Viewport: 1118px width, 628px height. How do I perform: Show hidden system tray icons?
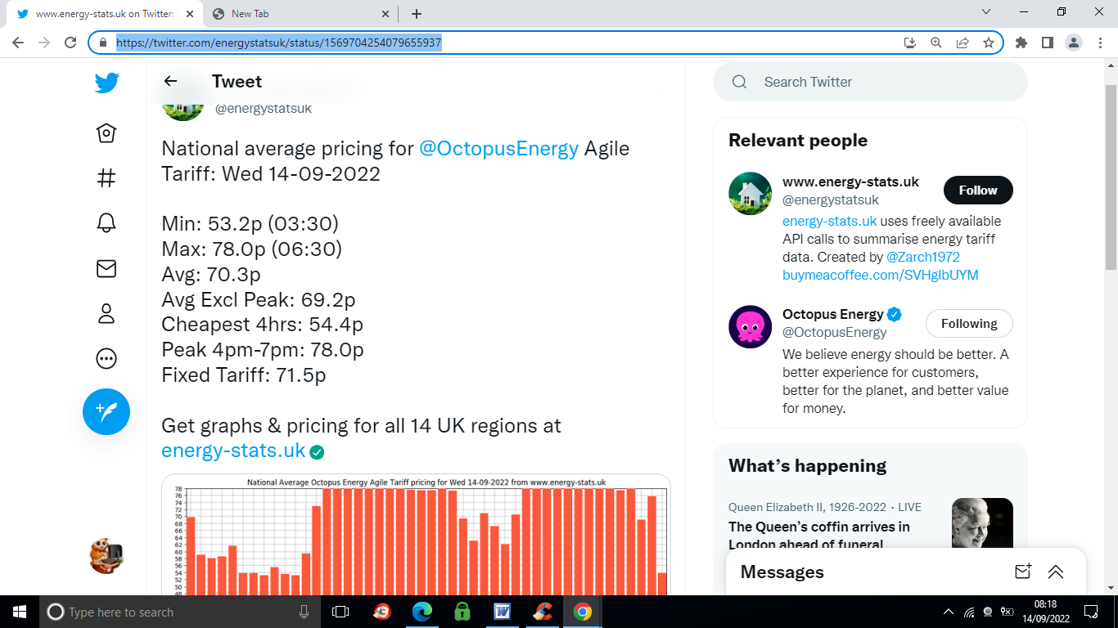[x=949, y=612]
